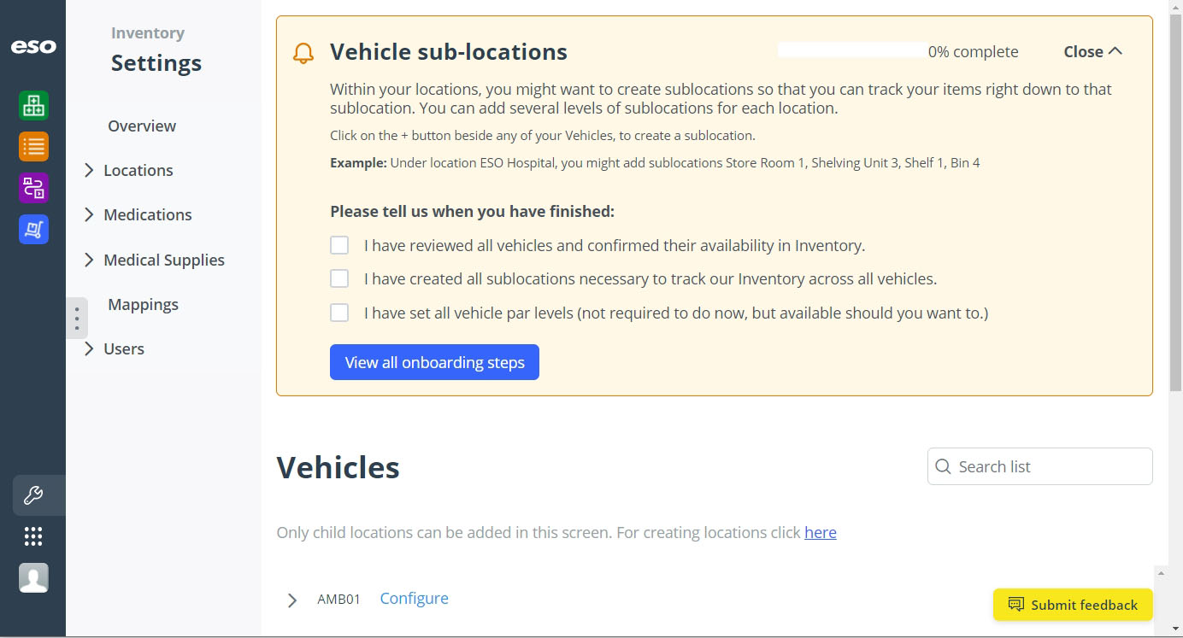Select the wrench settings icon
Viewport: 1183px width, 638px height.
tap(33, 495)
